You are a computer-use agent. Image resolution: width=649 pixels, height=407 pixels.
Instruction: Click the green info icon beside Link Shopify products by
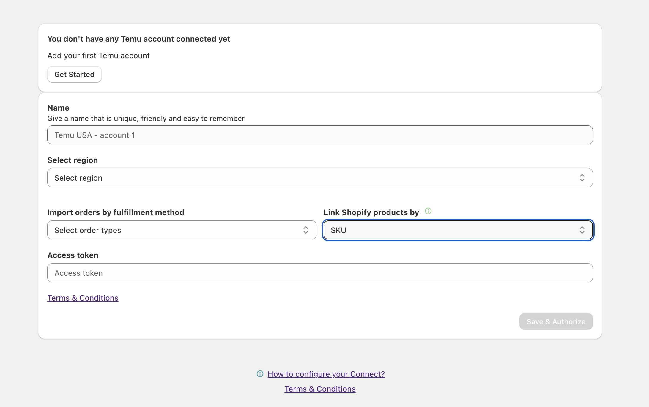point(428,211)
